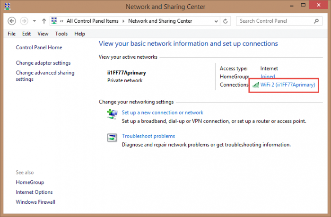Click the new connection setup icon
Screen dimensions: 331x217
[x=112, y=114]
